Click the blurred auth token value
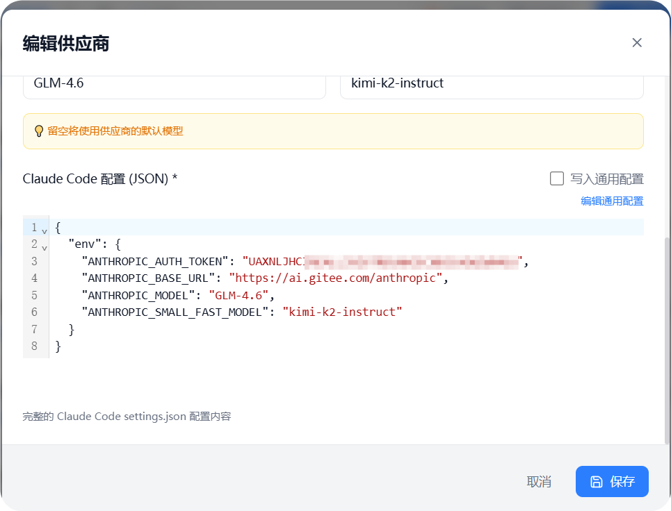 [x=382, y=261]
